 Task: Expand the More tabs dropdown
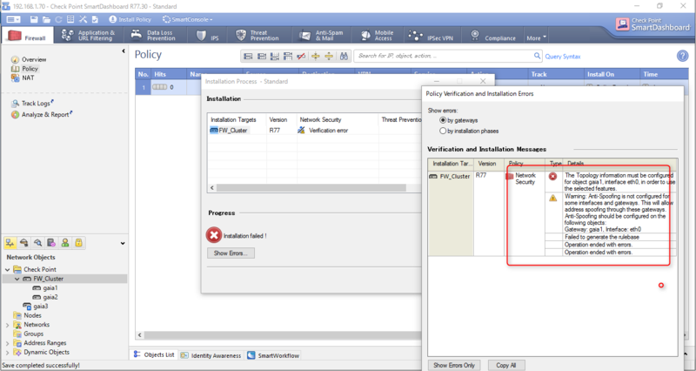(x=536, y=38)
